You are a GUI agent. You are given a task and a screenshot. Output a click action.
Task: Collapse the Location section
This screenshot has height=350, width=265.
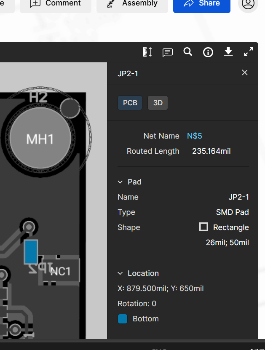coord(120,273)
